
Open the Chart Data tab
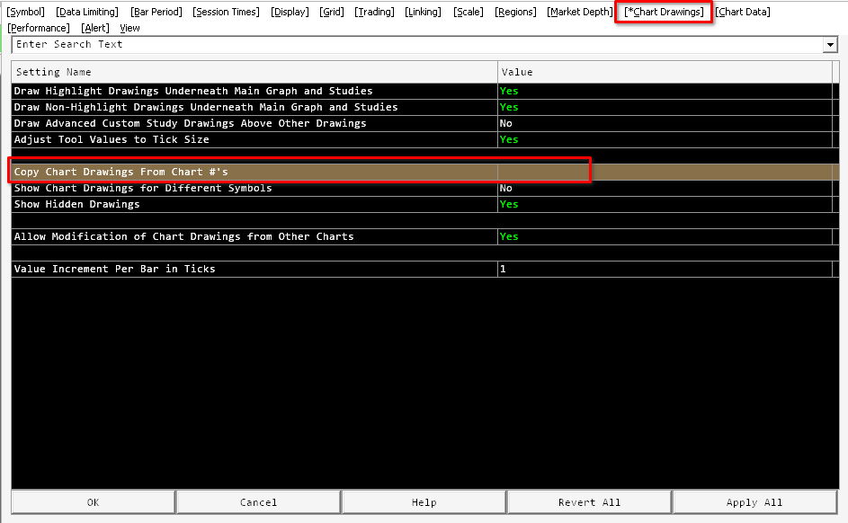743,12
